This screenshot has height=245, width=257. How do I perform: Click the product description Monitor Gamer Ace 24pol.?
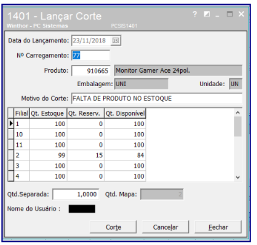[x=178, y=70]
